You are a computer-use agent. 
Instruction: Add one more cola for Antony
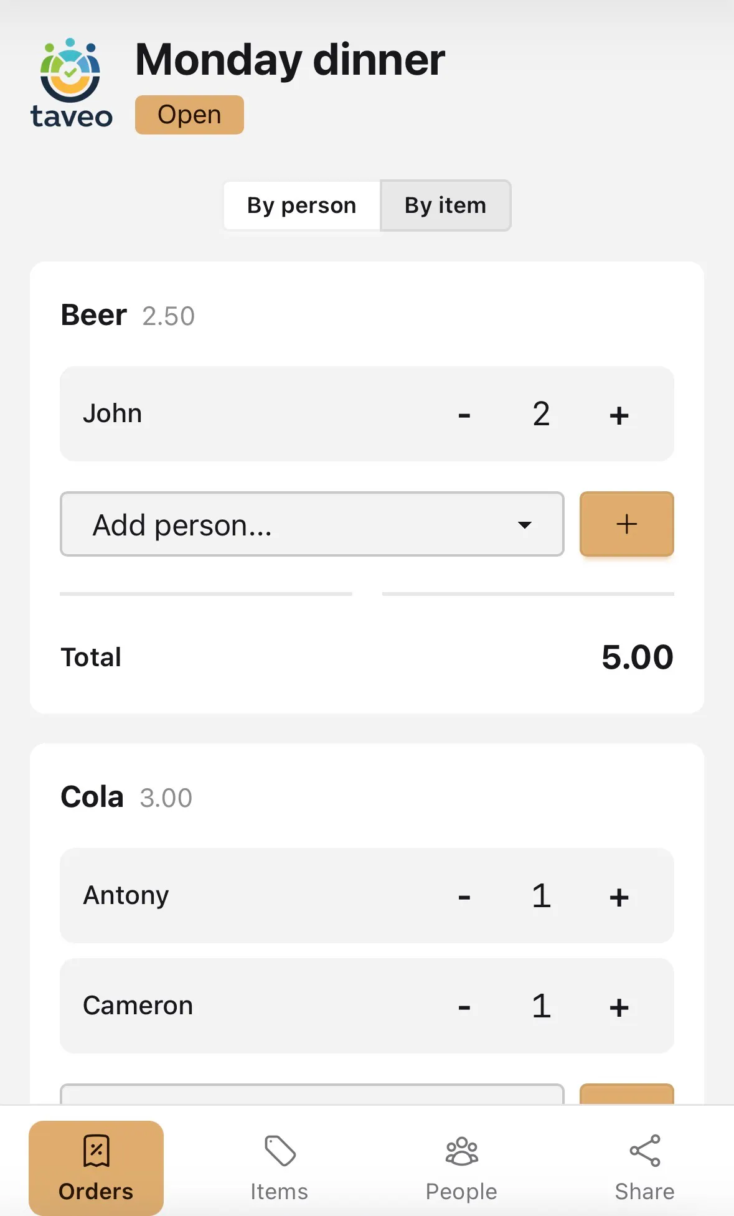pyautogui.click(x=619, y=897)
